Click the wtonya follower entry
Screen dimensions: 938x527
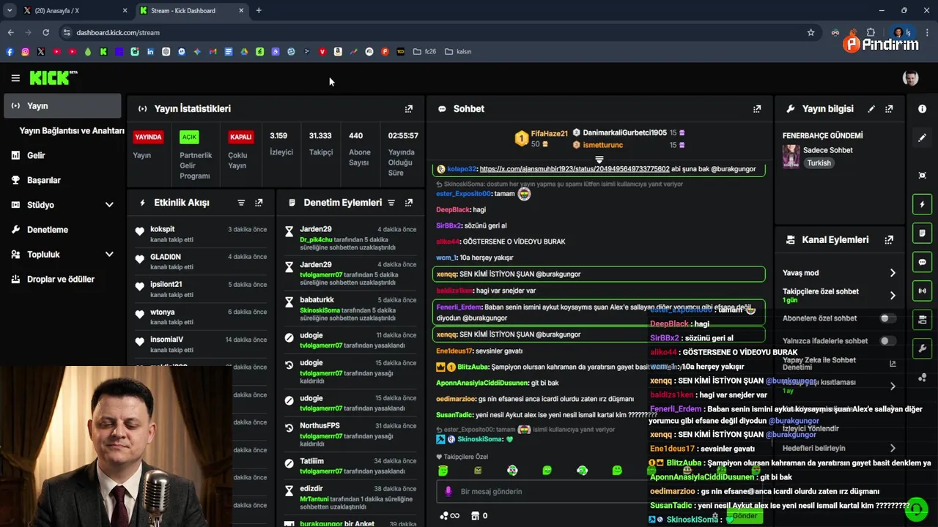200,317
